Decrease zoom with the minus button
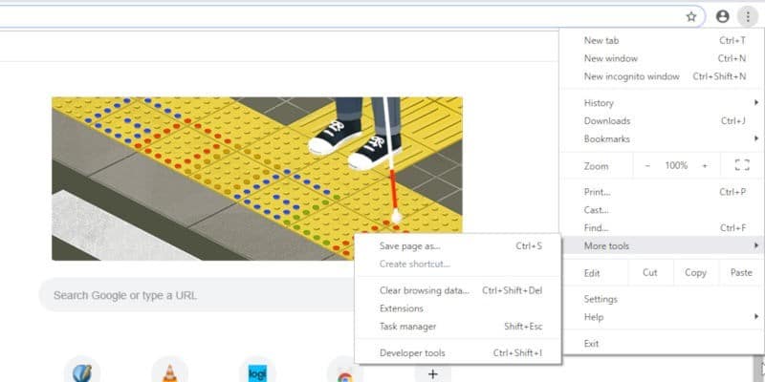Screen dimensions: 765x382 tap(647, 165)
